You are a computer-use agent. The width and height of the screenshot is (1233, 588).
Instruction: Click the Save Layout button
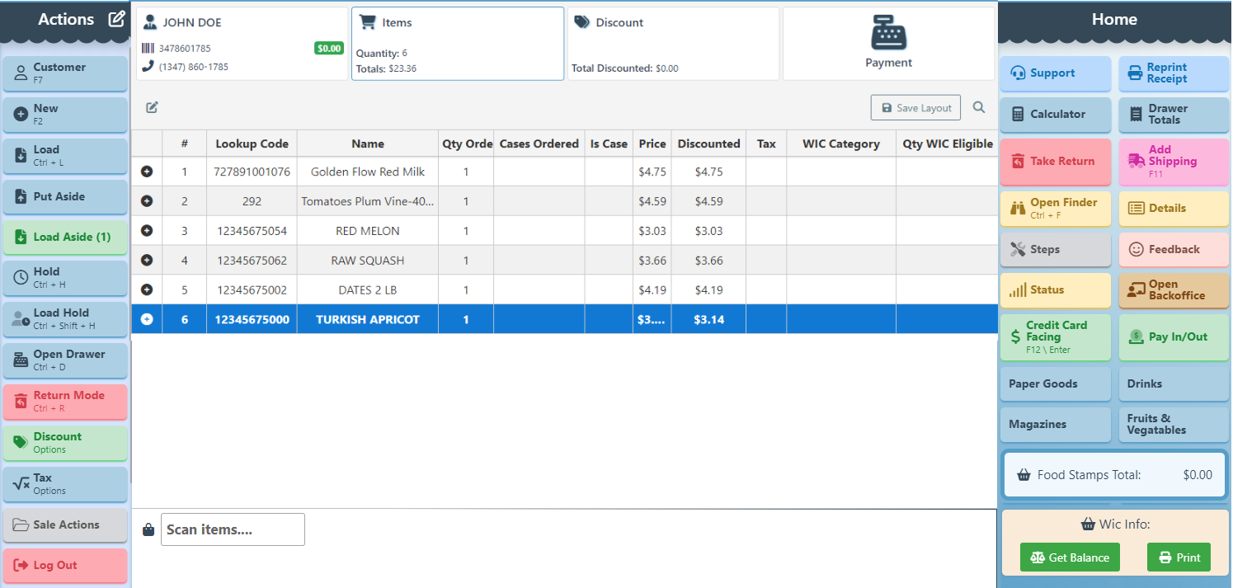(x=915, y=108)
